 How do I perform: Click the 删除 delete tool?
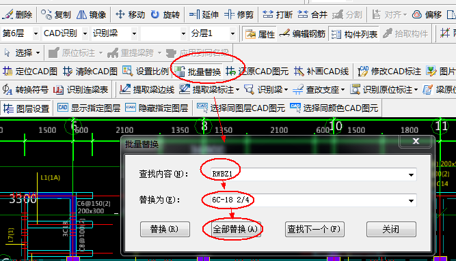tap(18, 14)
